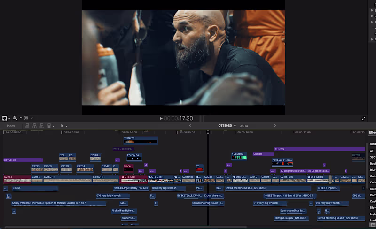The image size is (376, 229).
Task: Click the playhead handle on the ruler
Action: [x=208, y=132]
